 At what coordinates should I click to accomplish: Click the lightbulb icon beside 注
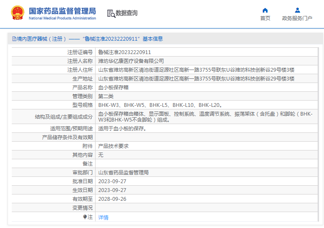coord(85,217)
